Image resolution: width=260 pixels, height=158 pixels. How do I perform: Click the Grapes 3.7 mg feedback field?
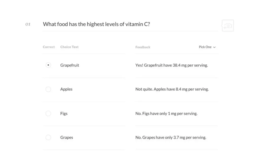coord(171,137)
